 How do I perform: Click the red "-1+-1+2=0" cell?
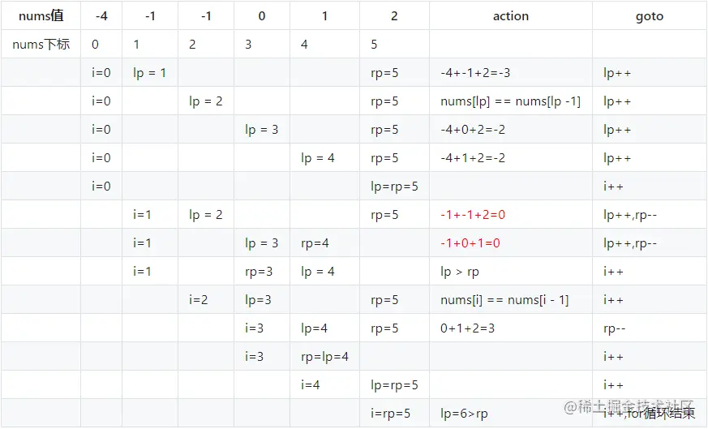point(473,215)
